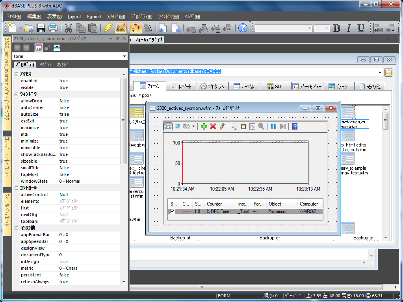Click the System Monitor help icon
Screen dimensions: 403x302
pos(295,126)
